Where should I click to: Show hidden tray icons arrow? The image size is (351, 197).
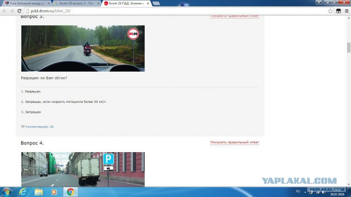tap(305, 192)
